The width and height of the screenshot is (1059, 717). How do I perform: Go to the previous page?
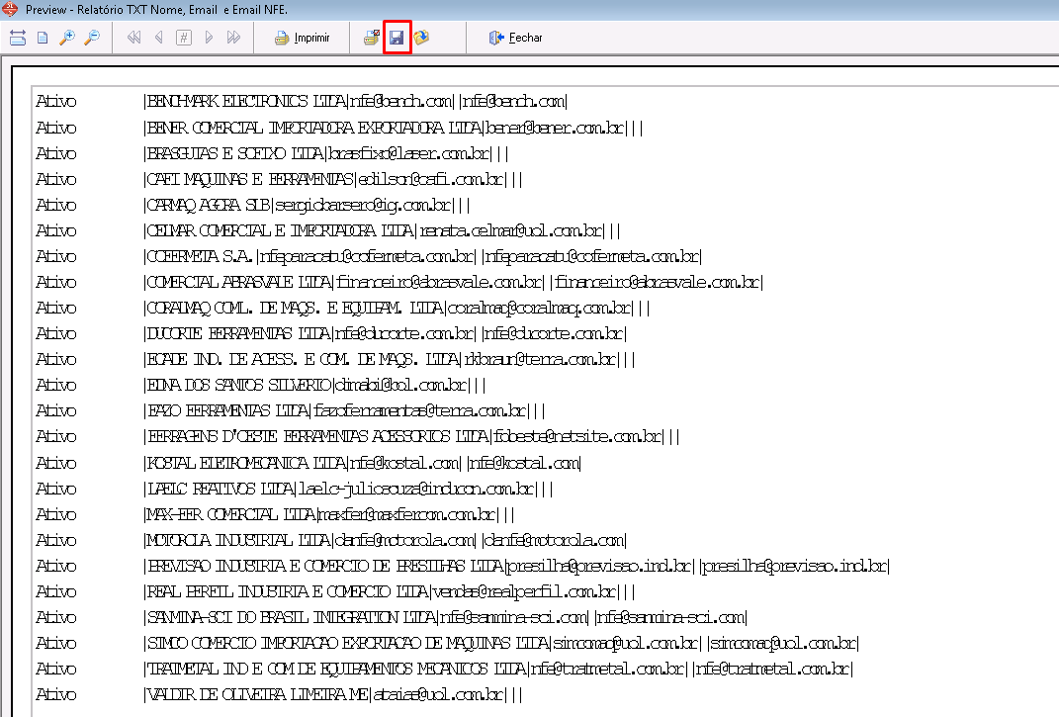pos(159,38)
